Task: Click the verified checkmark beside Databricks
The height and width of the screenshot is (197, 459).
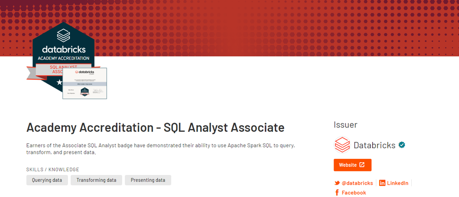Action: pyautogui.click(x=402, y=145)
